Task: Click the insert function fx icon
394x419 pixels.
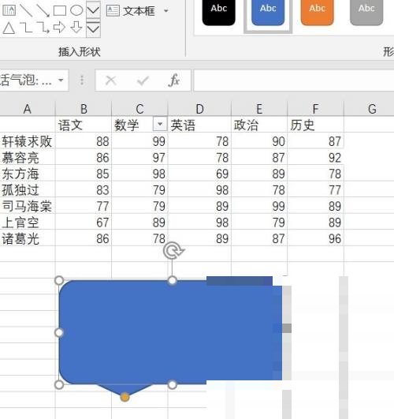Action: 174,80
